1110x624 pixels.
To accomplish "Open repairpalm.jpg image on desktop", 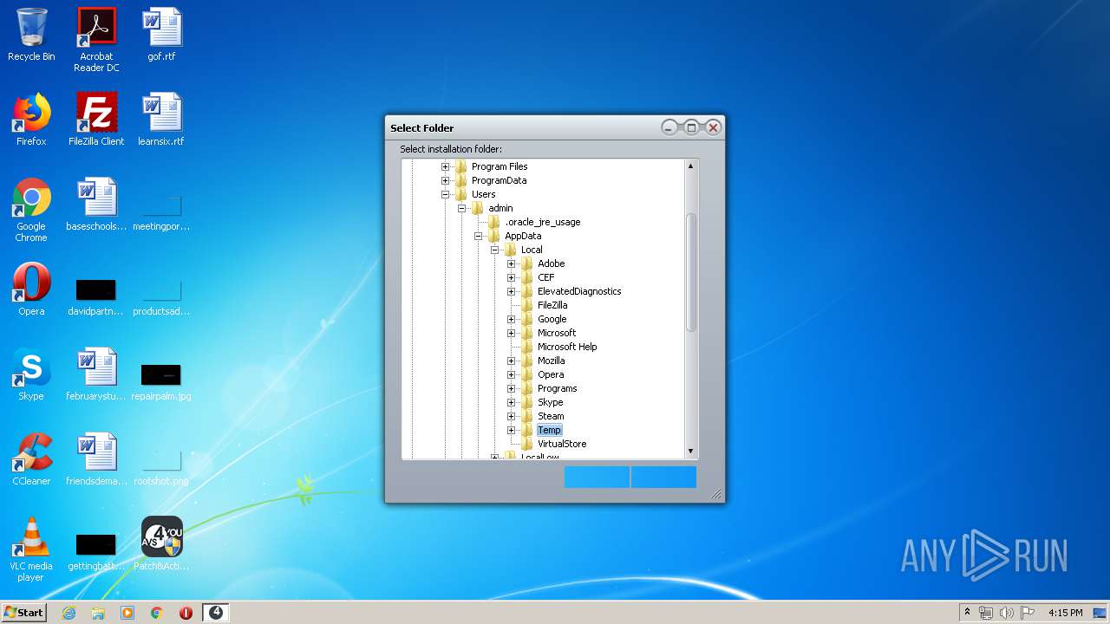I will (x=161, y=381).
